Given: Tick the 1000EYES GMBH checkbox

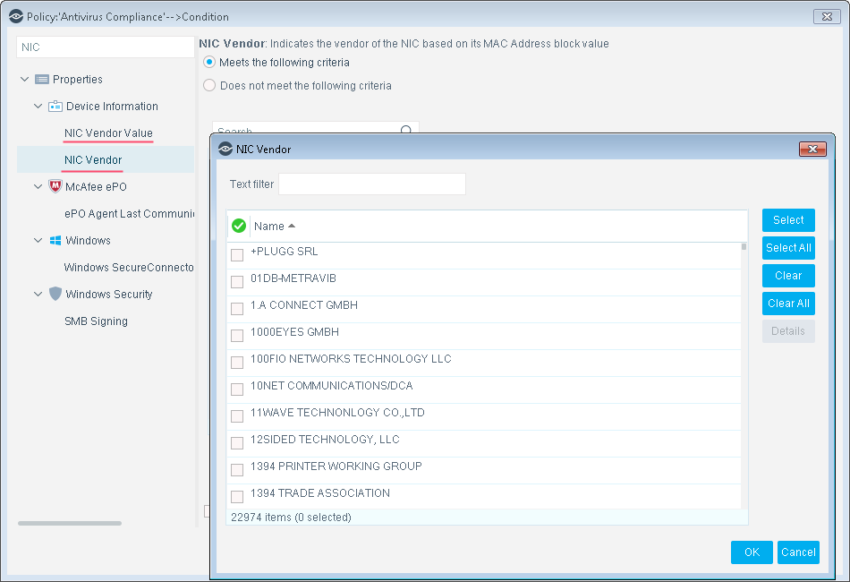Looking at the screenshot, I should click(237, 336).
